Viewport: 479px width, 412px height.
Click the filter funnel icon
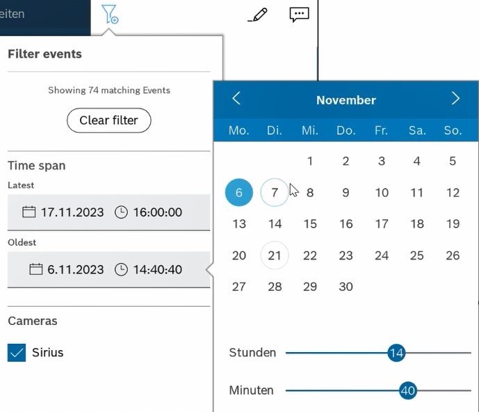point(109,14)
